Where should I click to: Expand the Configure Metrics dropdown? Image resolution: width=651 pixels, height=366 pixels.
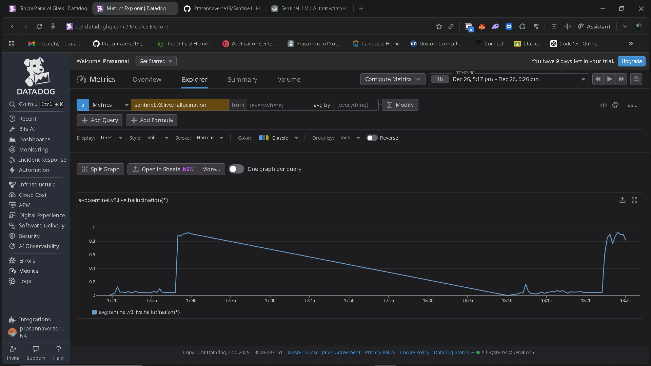click(392, 79)
